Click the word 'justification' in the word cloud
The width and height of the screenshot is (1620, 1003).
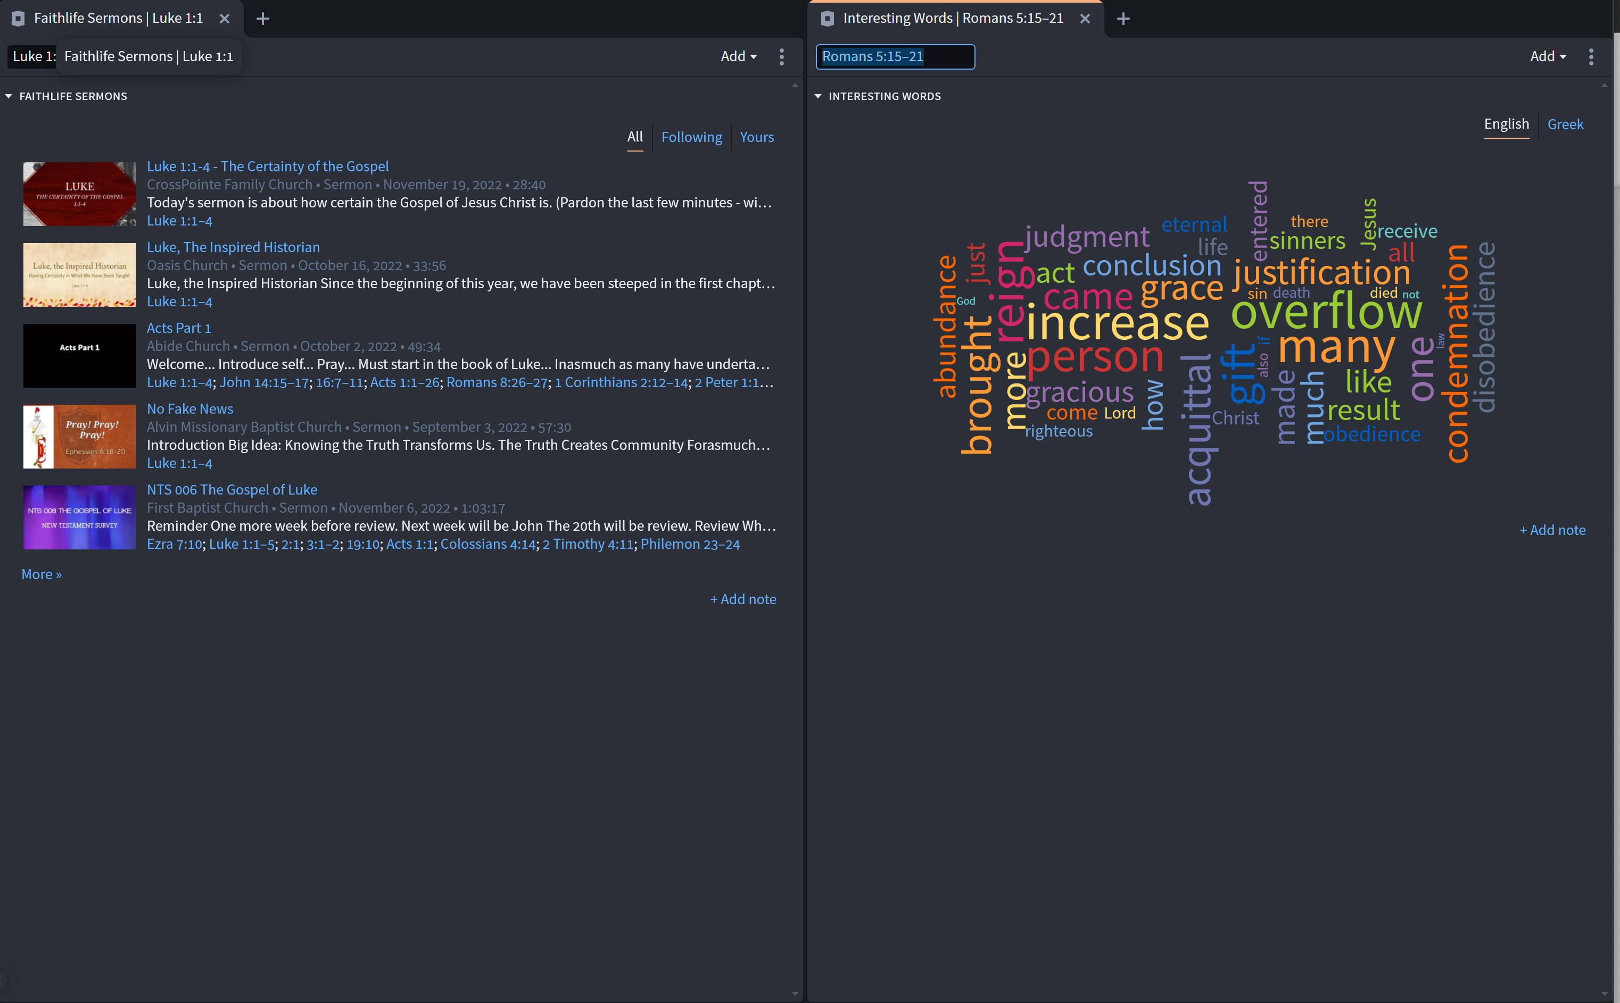[x=1322, y=273]
